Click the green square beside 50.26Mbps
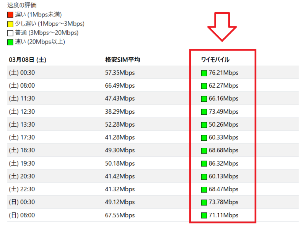This screenshot has height=225, width=306. tap(204, 125)
